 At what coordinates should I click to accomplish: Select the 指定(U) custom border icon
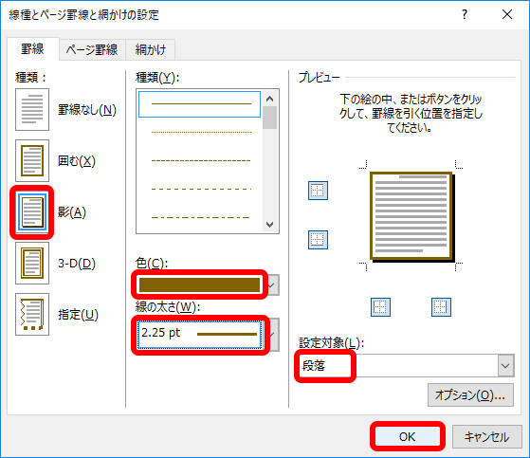click(32, 315)
